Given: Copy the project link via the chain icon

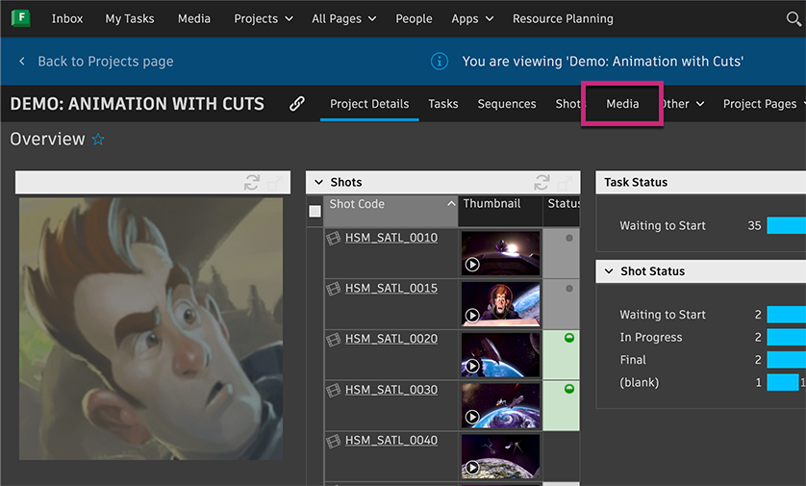Looking at the screenshot, I should click(296, 104).
